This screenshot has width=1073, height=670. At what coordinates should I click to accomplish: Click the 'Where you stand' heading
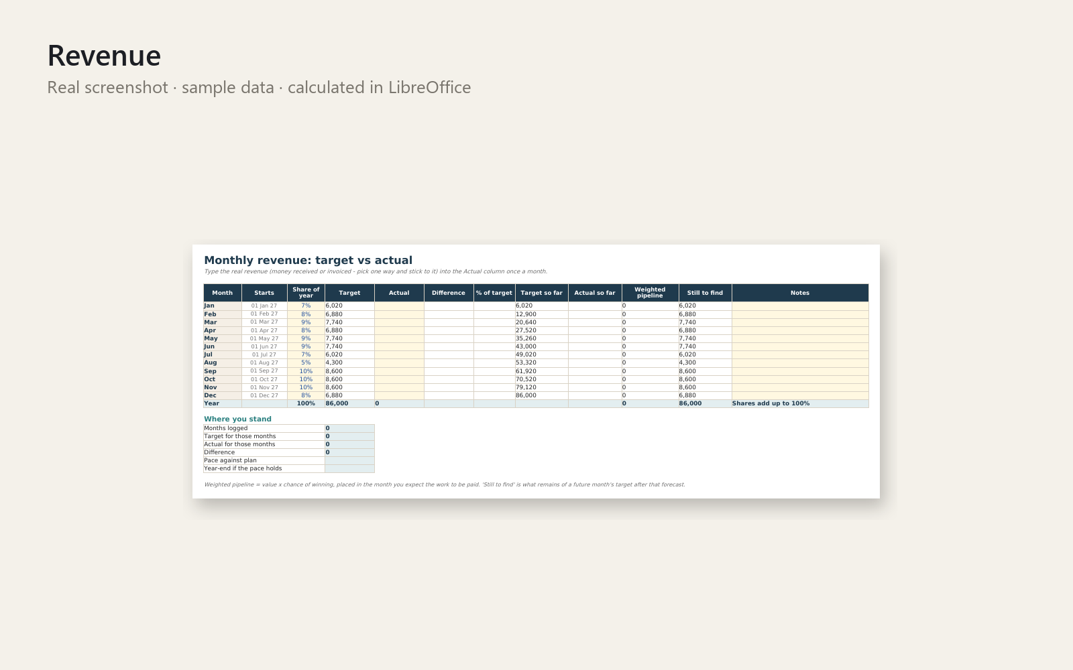pos(238,419)
